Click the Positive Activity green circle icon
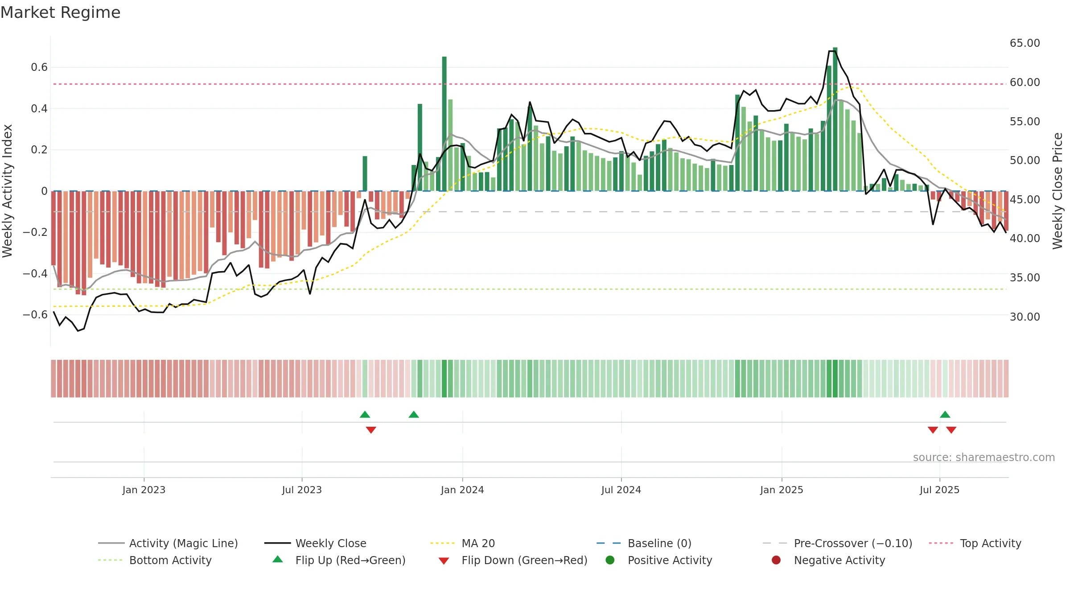1070x602 pixels. pos(610,560)
